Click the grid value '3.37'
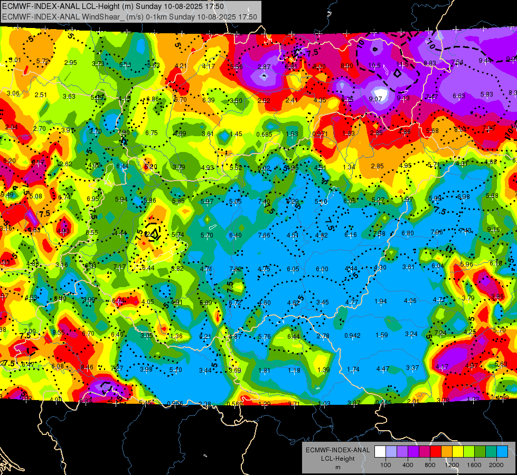Screen dimensions: 517x475 412,367
